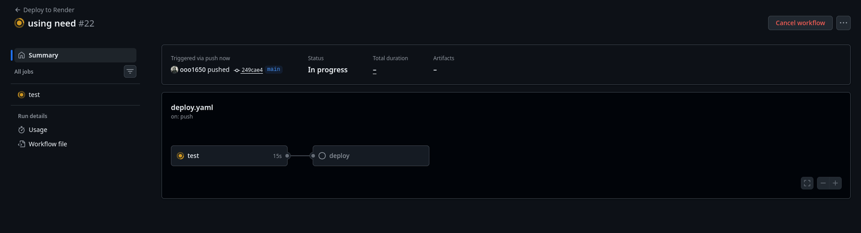Screen dimensions: 861x233
Task: Click the back arrow to Deploy to Render
Action: coord(18,10)
